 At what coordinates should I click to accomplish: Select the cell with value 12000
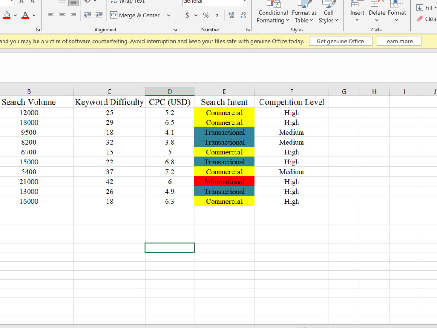pos(37,113)
